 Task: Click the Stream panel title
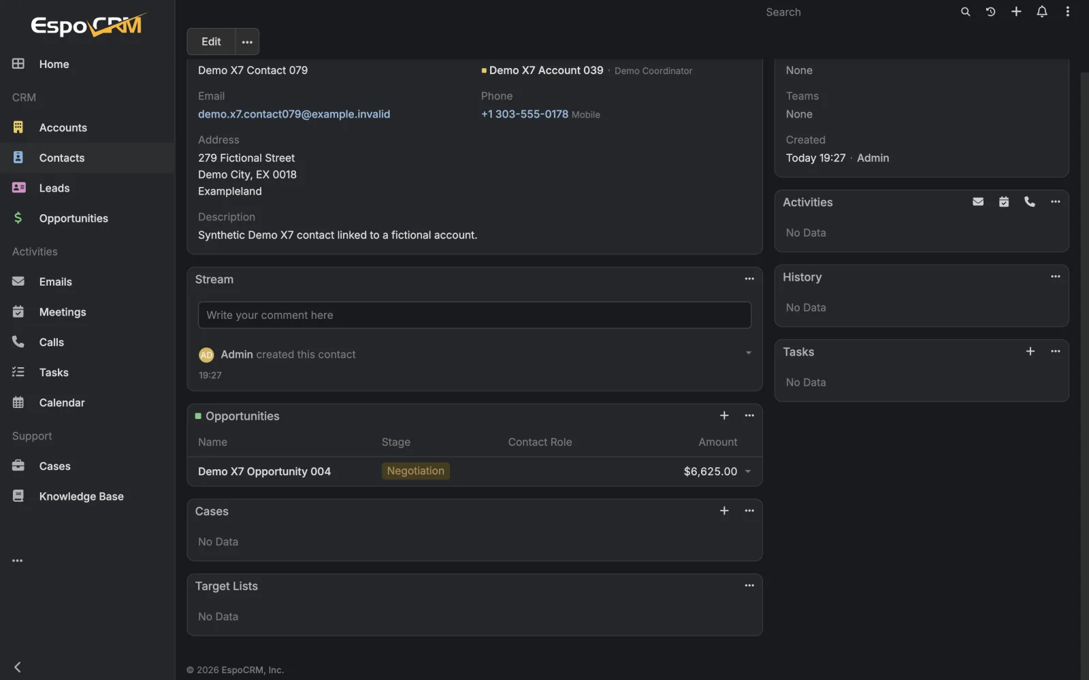pos(214,279)
